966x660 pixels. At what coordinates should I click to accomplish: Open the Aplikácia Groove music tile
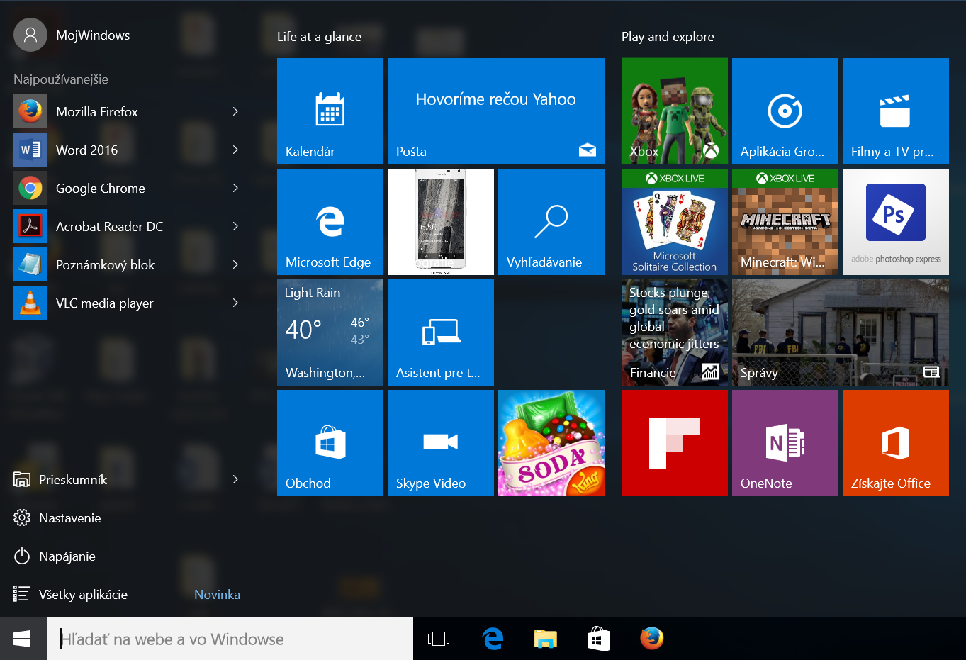click(x=785, y=111)
